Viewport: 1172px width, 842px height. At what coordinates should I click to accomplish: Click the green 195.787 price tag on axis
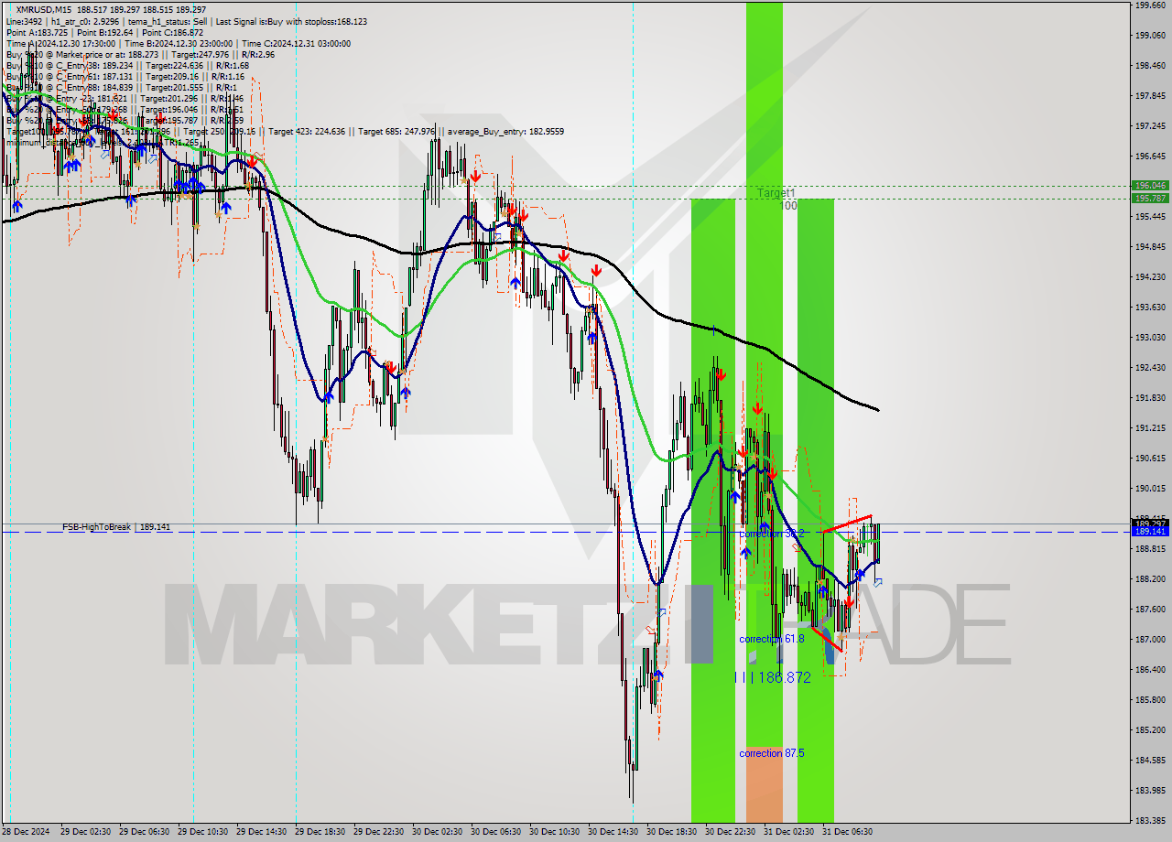[x=1150, y=198]
